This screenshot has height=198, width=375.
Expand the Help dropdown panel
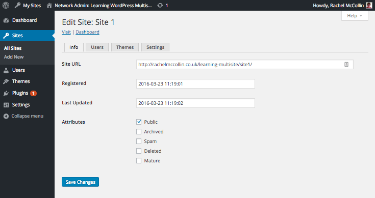pos(355,16)
